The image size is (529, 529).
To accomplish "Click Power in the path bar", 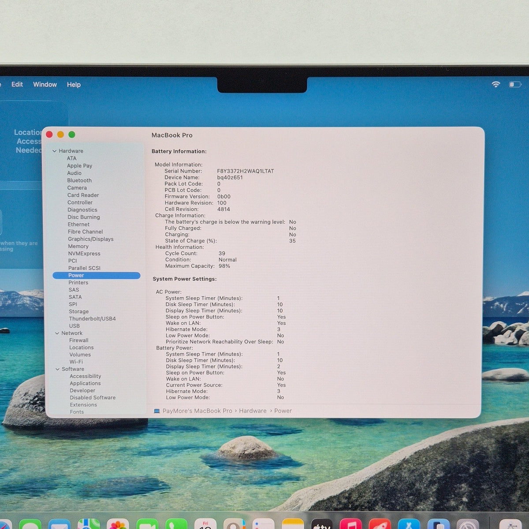I will 283,411.
